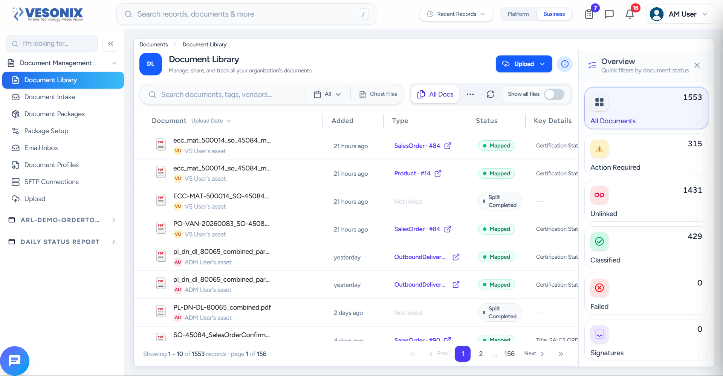Filter by Unlinked documents card
723x376 pixels.
(x=646, y=201)
